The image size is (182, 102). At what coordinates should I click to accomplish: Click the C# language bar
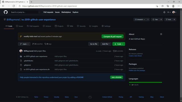coord(145,82)
